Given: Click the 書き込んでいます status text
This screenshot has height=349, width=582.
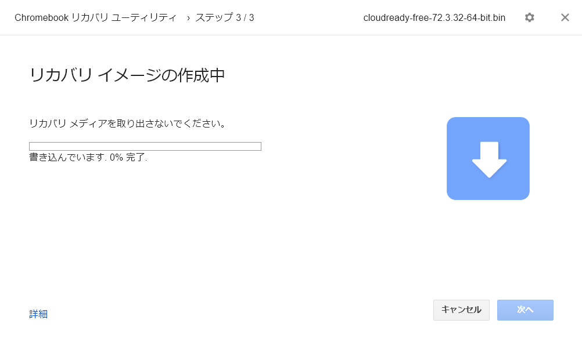Looking at the screenshot, I should coord(67,157).
